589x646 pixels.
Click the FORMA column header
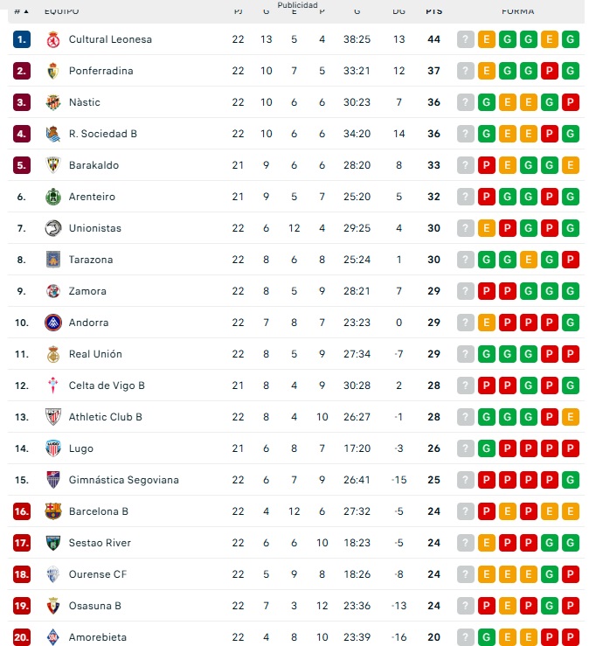point(517,11)
